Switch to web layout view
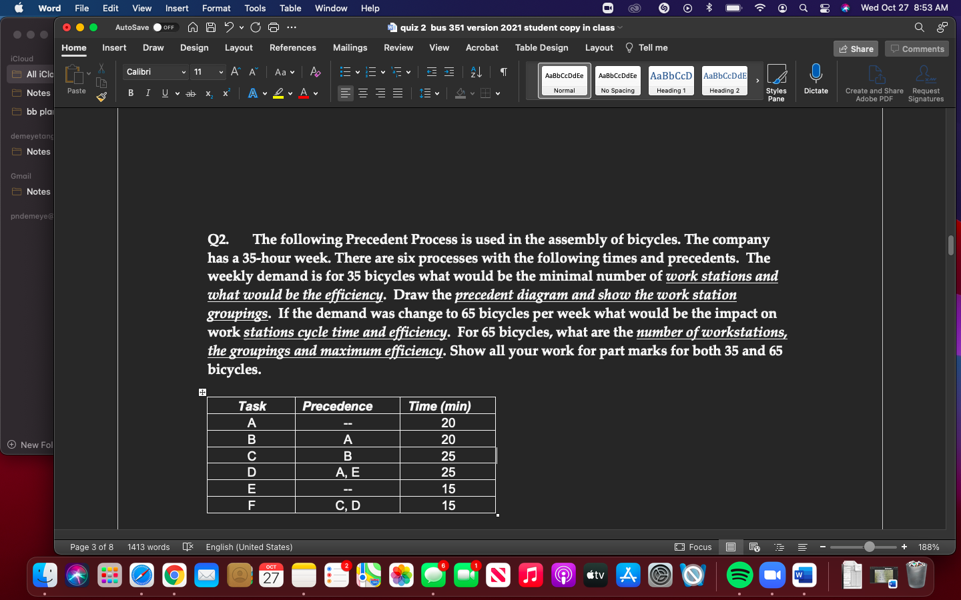 [754, 547]
